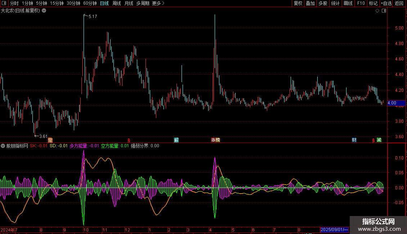The width and height of the screenshot is (407, 234).
Task: Select the 60分钟 period tab
Action: [x=90, y=3]
